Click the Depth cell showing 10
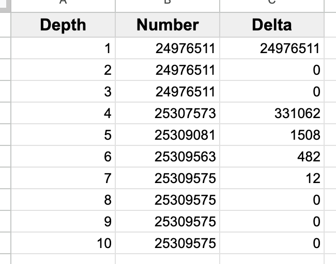Viewport: 336px width, 264px height. (x=63, y=243)
